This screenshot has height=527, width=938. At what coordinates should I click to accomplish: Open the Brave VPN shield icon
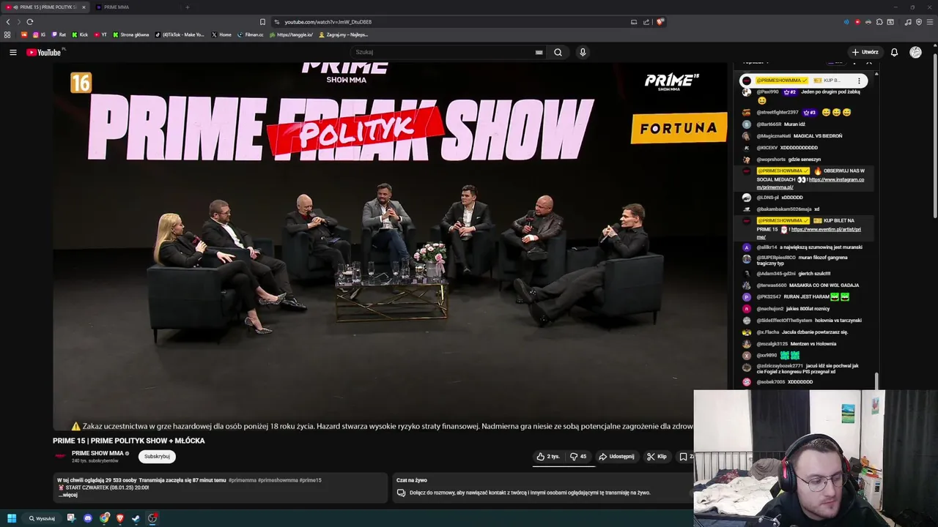919,22
